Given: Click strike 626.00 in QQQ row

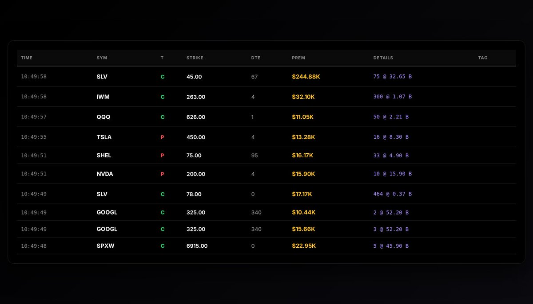Looking at the screenshot, I should pyautogui.click(x=196, y=117).
